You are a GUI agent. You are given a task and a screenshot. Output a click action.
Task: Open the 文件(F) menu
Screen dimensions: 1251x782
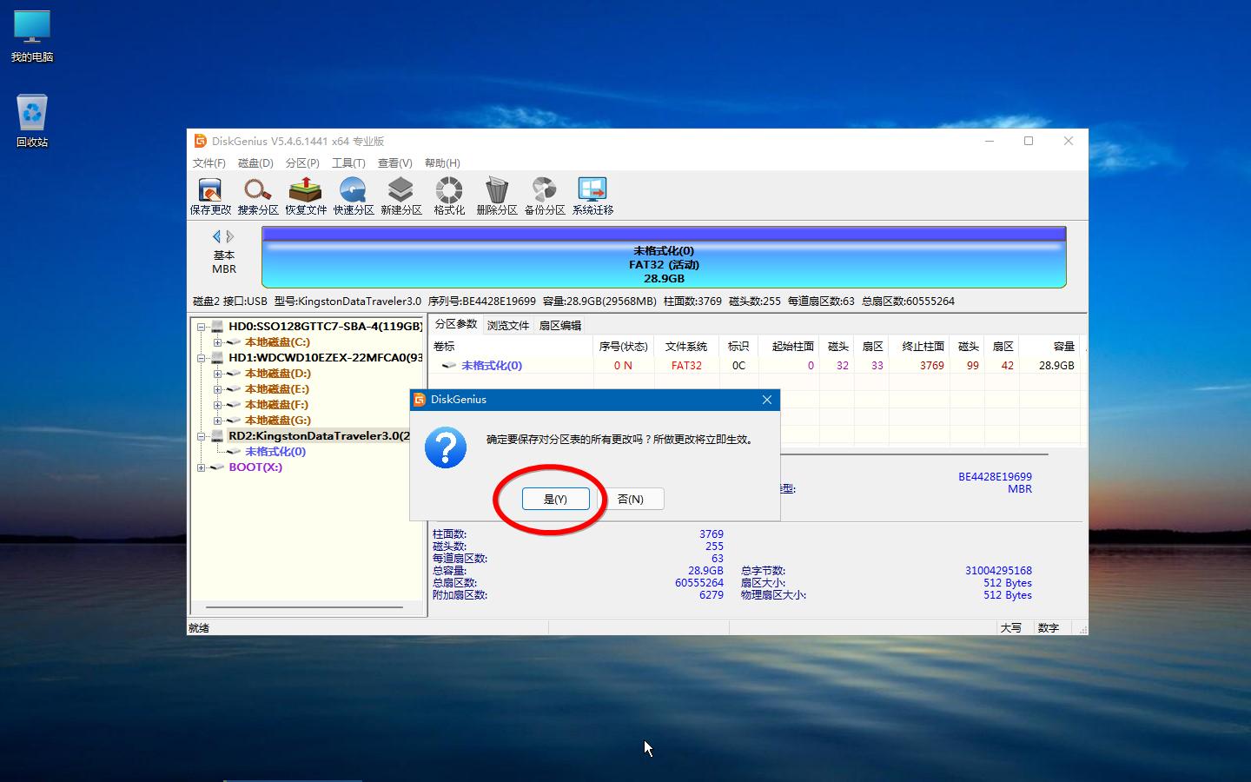pos(209,163)
